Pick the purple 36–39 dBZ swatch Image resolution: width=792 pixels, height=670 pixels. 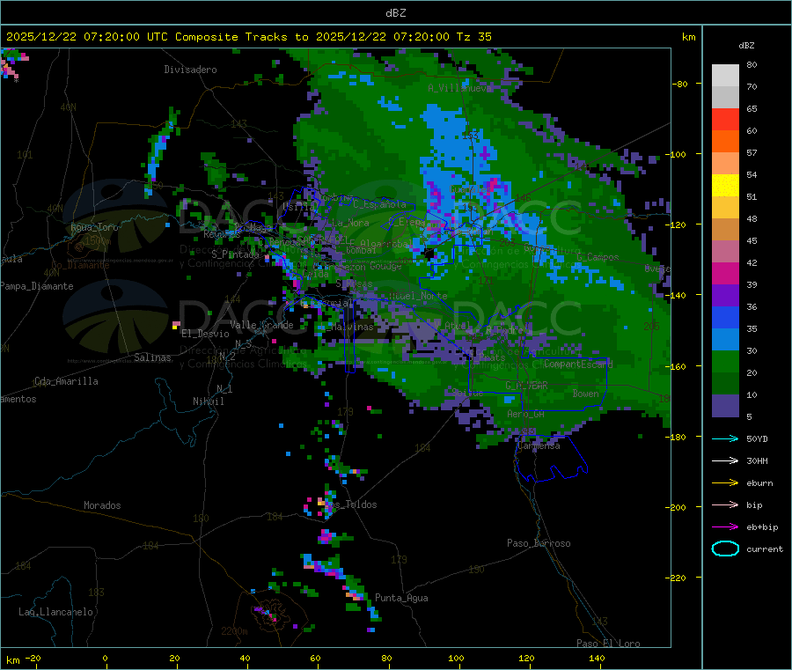coord(725,296)
